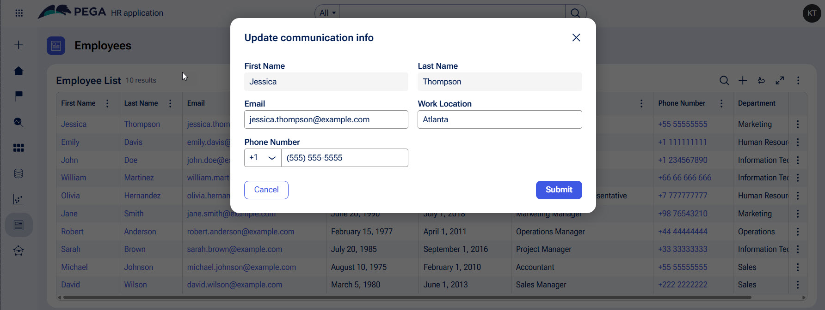Expand the +1 country code dropdown
825x310 pixels.
pyautogui.click(x=263, y=158)
